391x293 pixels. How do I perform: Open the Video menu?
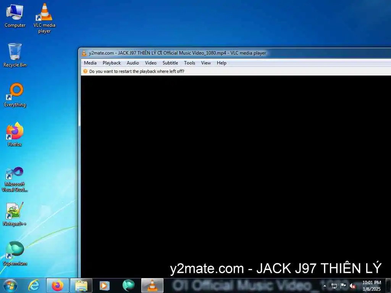[150, 63]
